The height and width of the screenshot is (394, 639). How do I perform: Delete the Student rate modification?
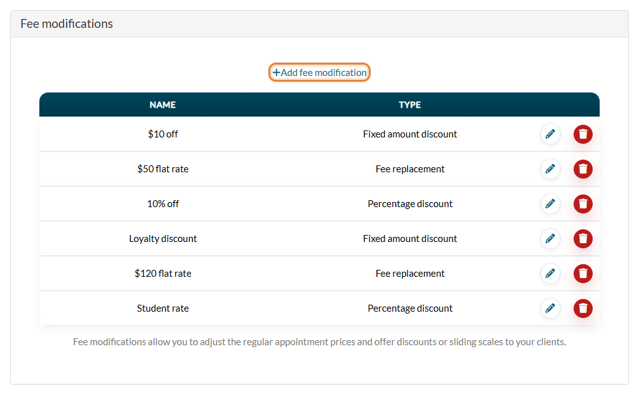click(x=583, y=308)
